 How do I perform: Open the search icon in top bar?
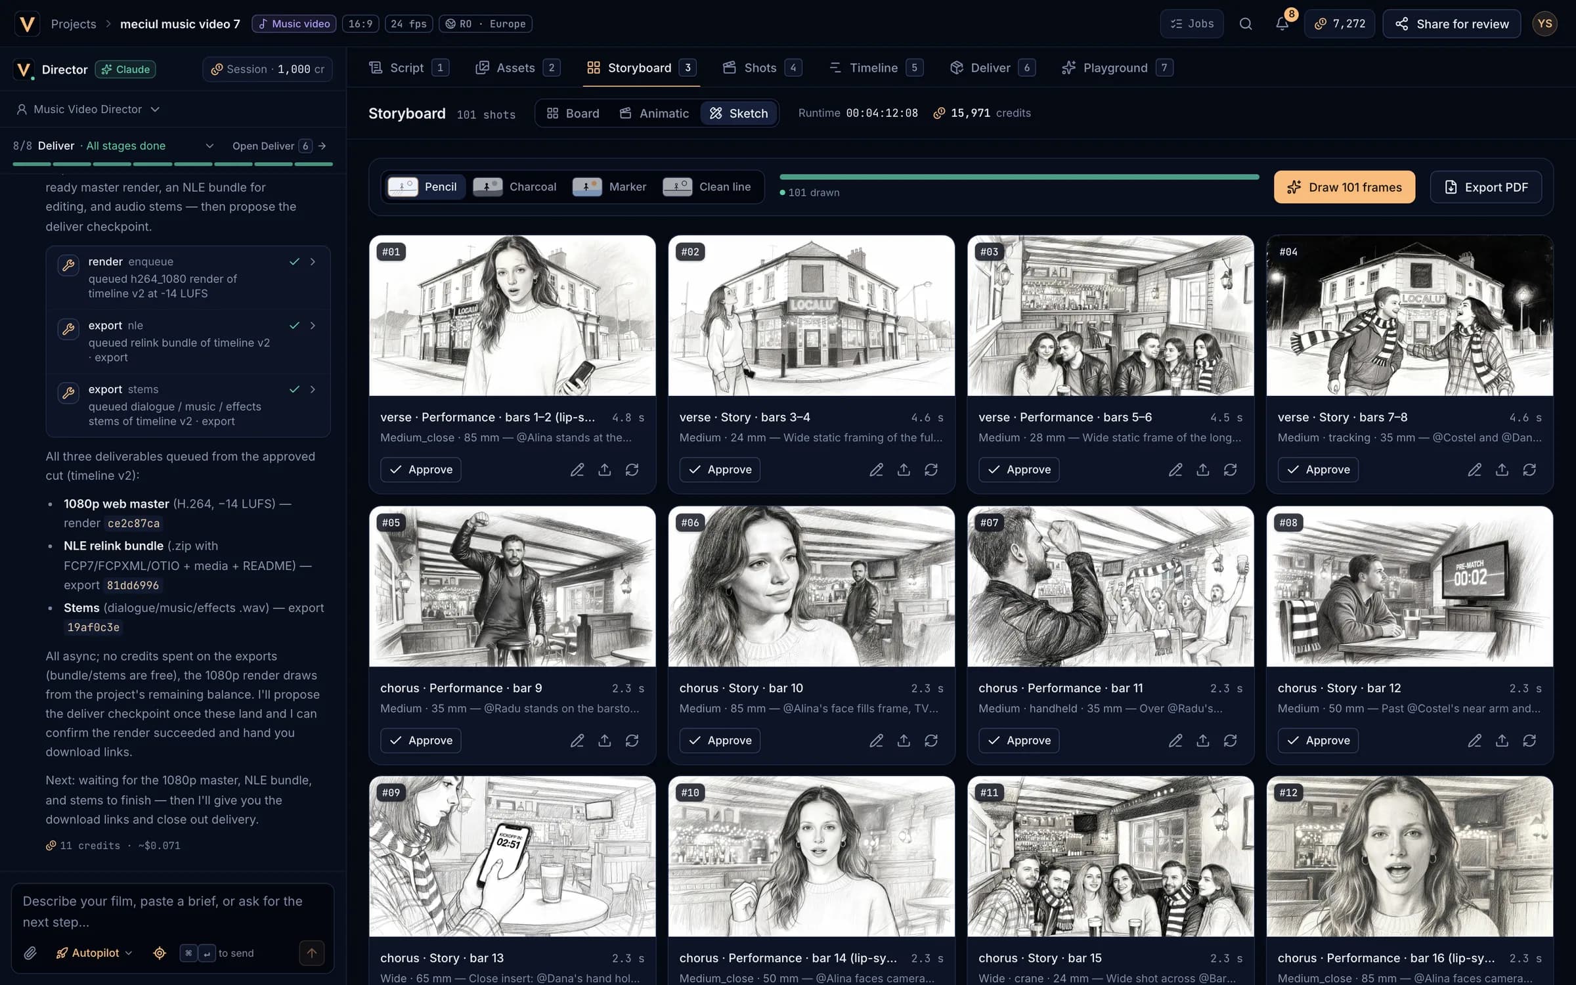[x=1245, y=24]
